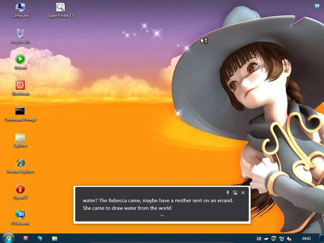
Task: Open the Computer desktop icon
Action: (20, 10)
